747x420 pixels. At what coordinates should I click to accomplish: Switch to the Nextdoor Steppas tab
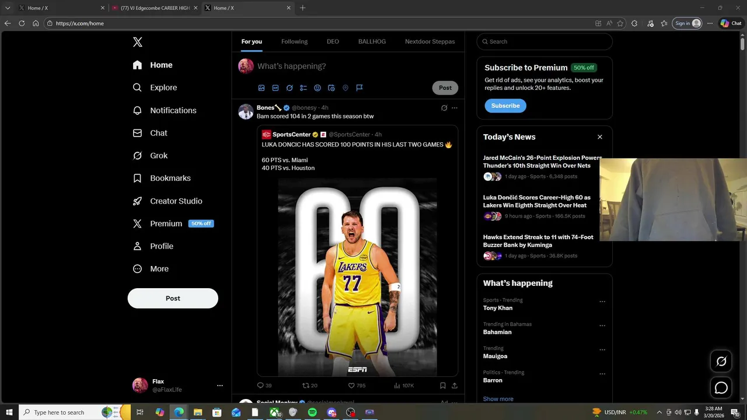coord(430,41)
